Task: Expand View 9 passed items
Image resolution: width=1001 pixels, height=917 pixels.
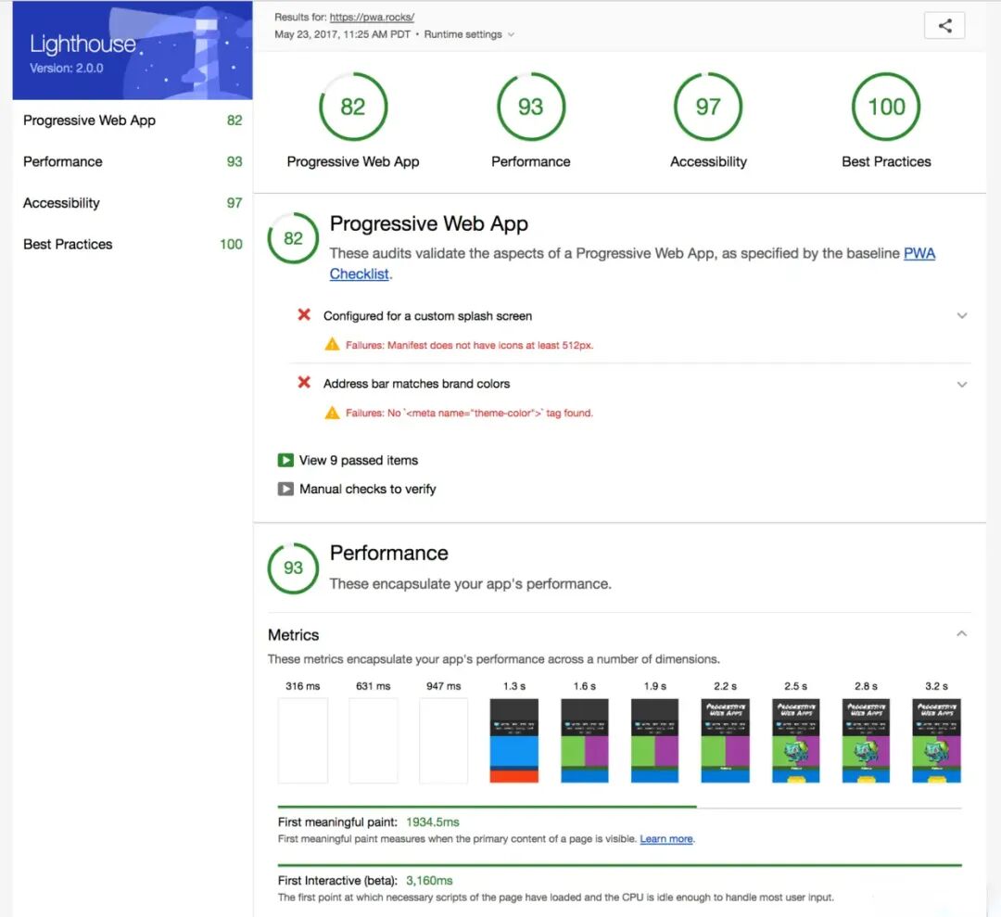Action: coord(348,461)
